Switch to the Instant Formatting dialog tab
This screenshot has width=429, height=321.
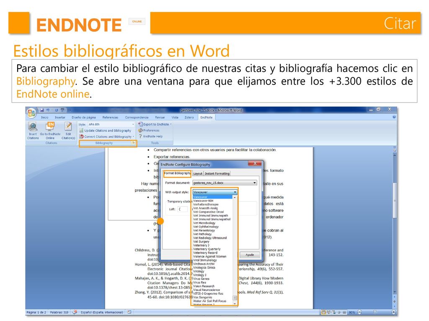(x=217, y=173)
